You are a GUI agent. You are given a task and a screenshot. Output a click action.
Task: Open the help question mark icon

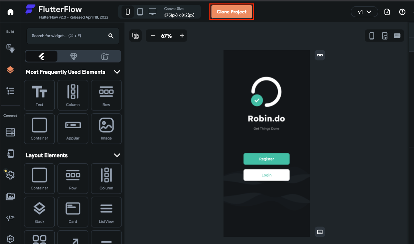pyautogui.click(x=402, y=12)
